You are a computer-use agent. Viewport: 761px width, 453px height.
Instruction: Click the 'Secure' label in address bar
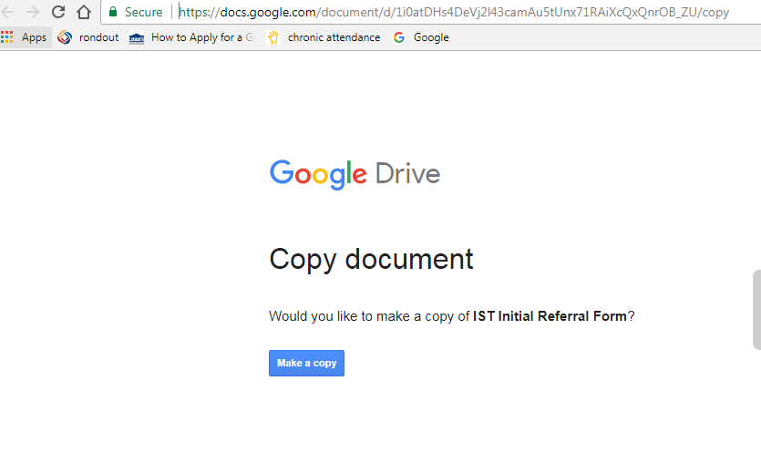coord(144,12)
